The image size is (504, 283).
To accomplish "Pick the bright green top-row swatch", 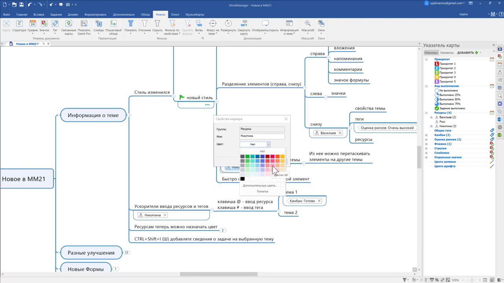I will pyautogui.click(x=247, y=156).
